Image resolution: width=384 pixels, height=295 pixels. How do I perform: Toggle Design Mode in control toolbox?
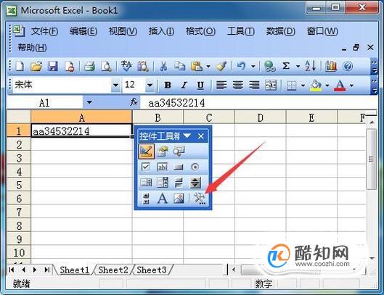coord(146,151)
